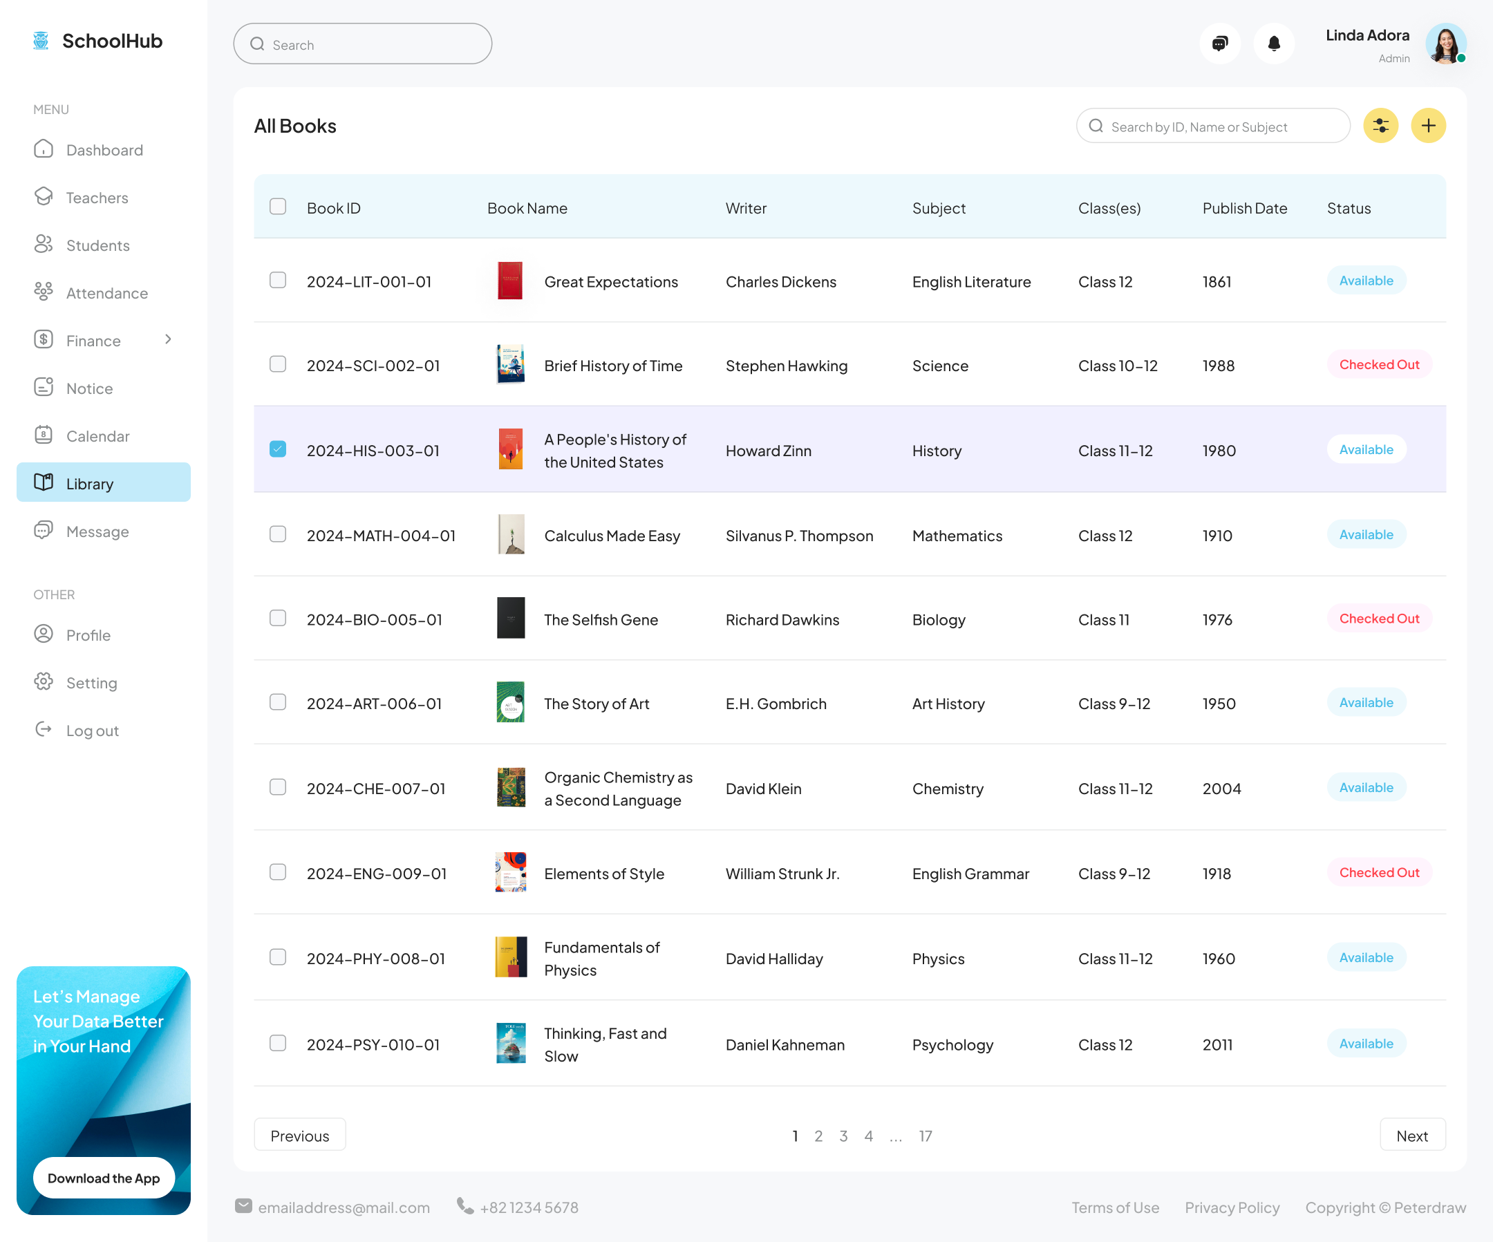Click the Calendar icon in the menu
This screenshot has width=1493, height=1242.
44,435
